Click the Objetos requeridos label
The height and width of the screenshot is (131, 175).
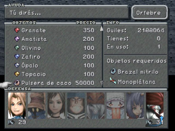tap(137, 61)
